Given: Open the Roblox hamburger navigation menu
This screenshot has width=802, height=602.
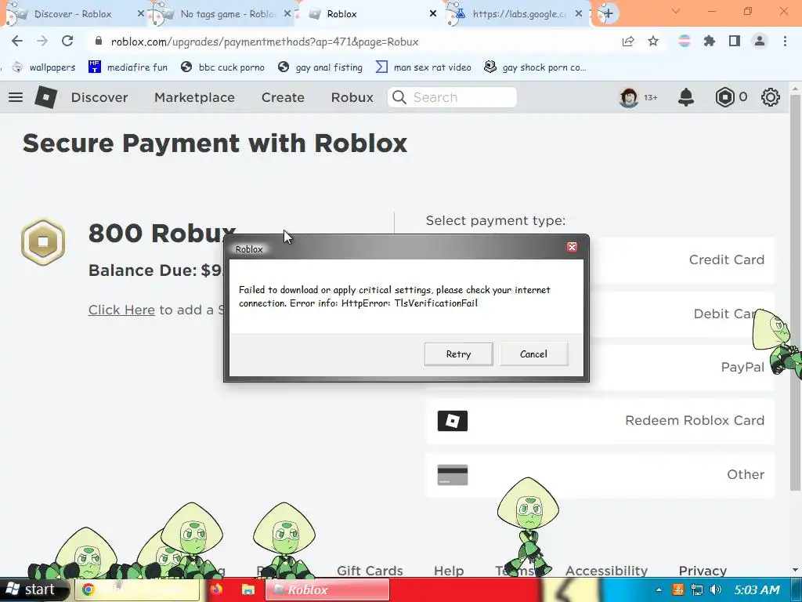Looking at the screenshot, I should tap(16, 97).
